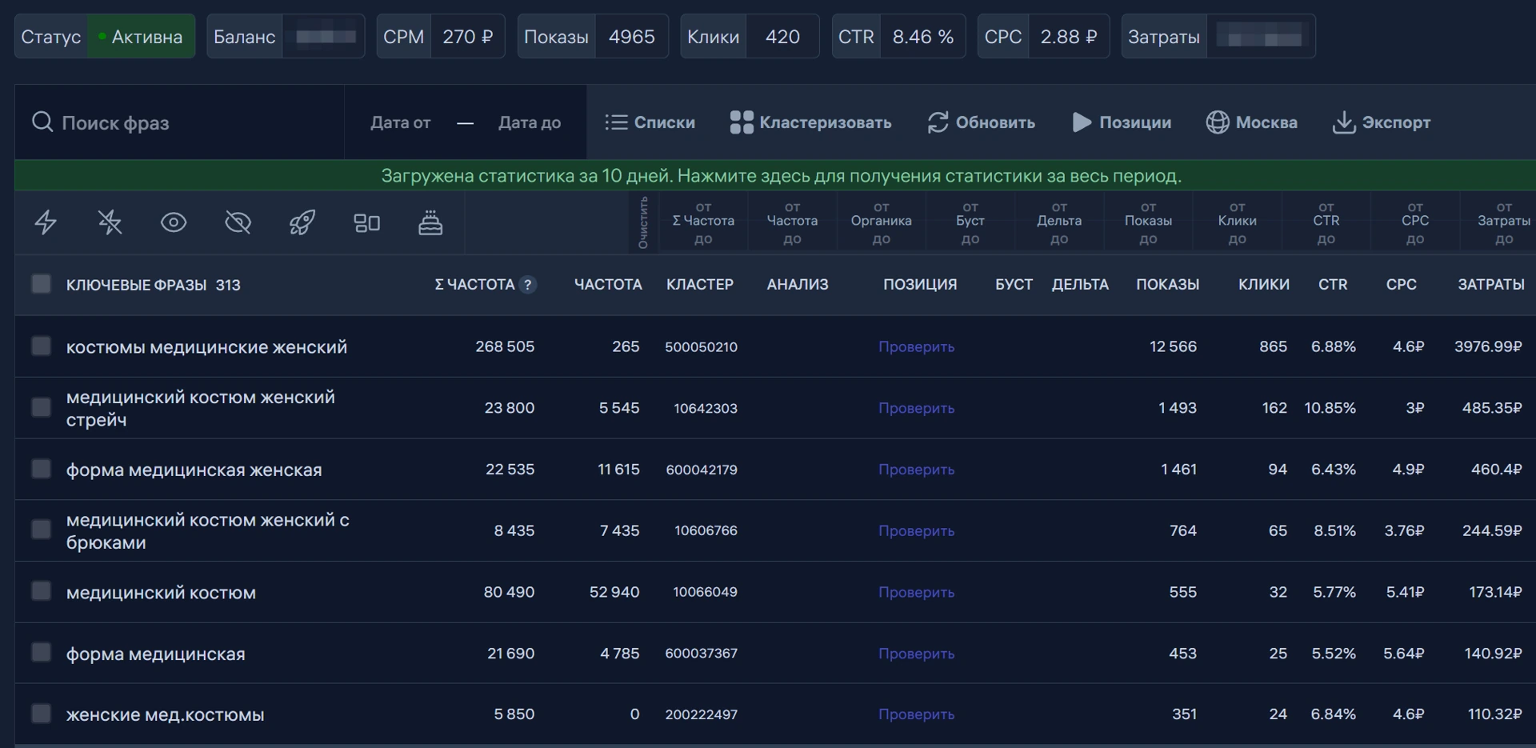
Task: Click the cake icon in toolbar
Action: [430, 222]
